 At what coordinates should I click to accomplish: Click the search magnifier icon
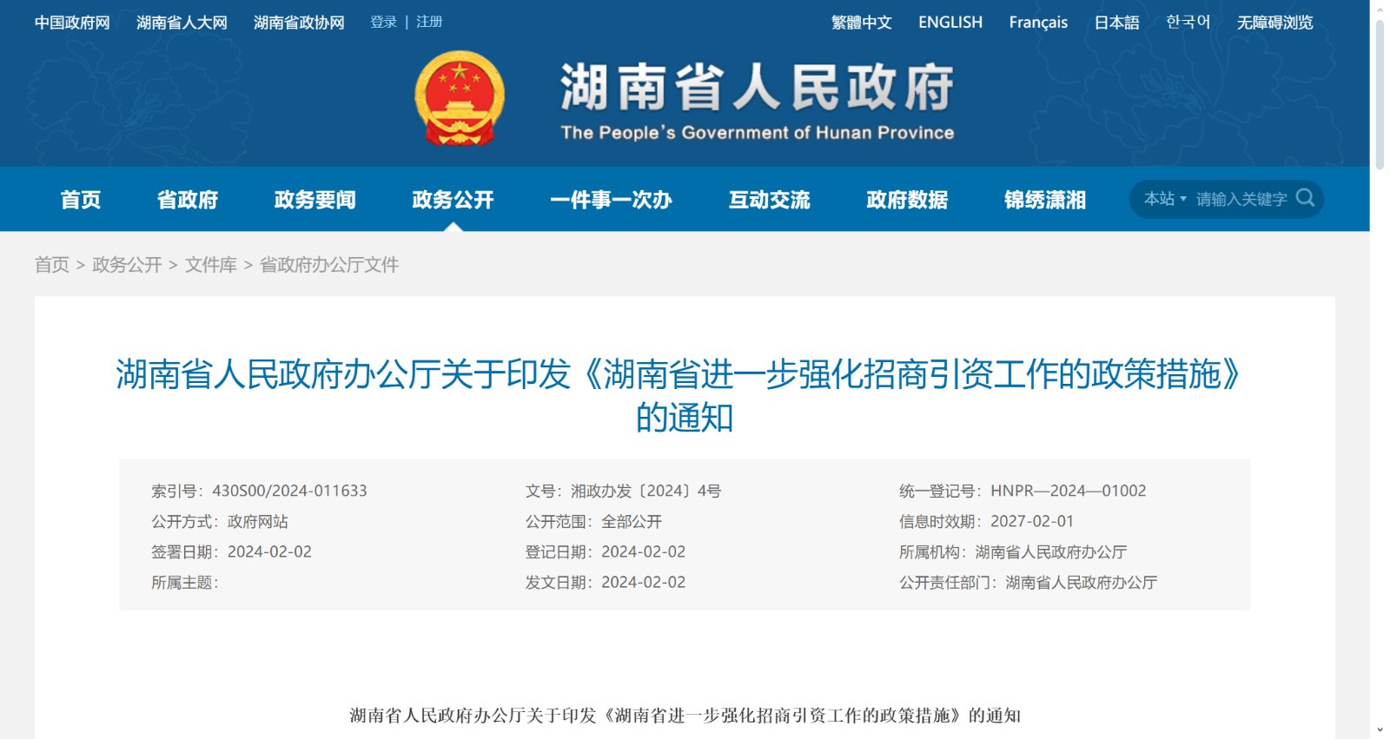click(x=1305, y=198)
